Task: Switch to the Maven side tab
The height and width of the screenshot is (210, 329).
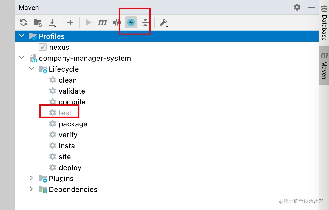Action: coord(324,66)
